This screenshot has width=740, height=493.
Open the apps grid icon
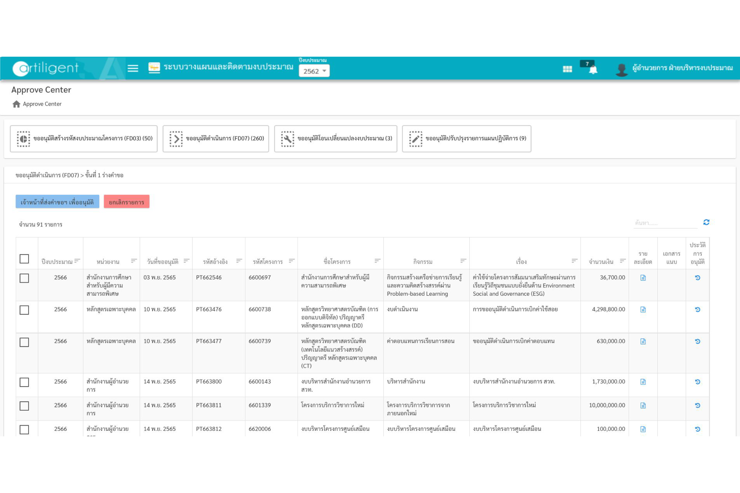(x=567, y=69)
